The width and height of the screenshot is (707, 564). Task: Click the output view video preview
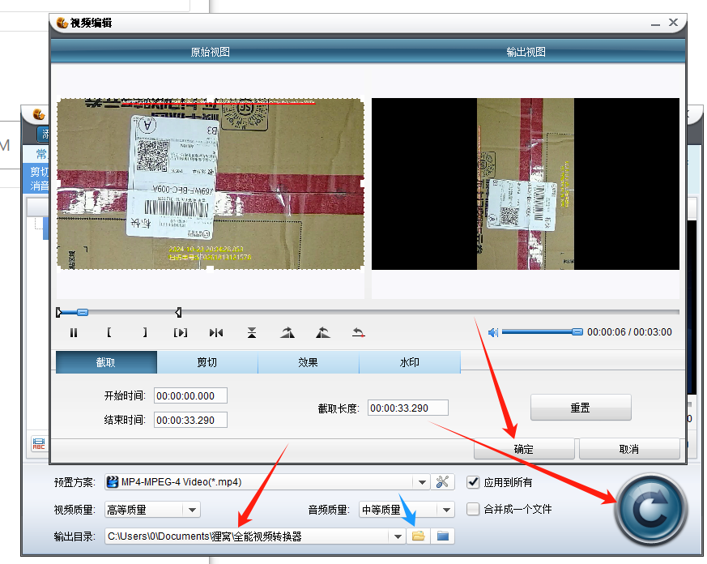coord(526,184)
